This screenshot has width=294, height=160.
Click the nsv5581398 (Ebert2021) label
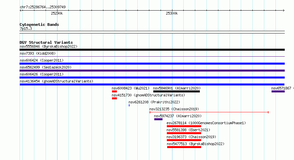coord(188,130)
